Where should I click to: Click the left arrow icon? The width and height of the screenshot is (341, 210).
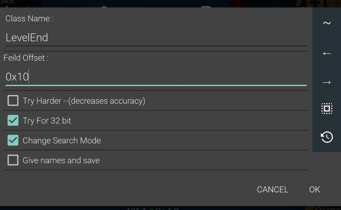(327, 54)
